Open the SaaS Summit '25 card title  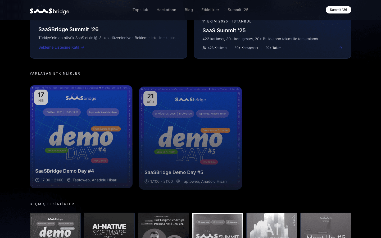click(x=224, y=30)
